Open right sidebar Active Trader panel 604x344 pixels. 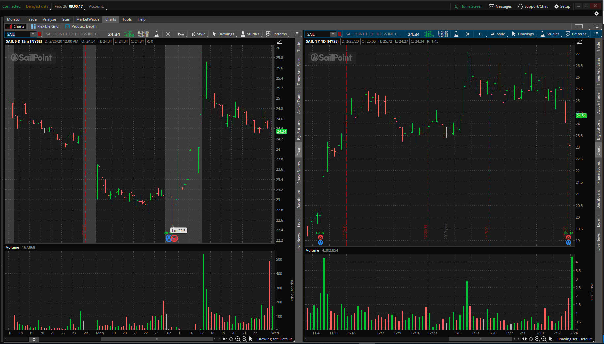pos(598,103)
